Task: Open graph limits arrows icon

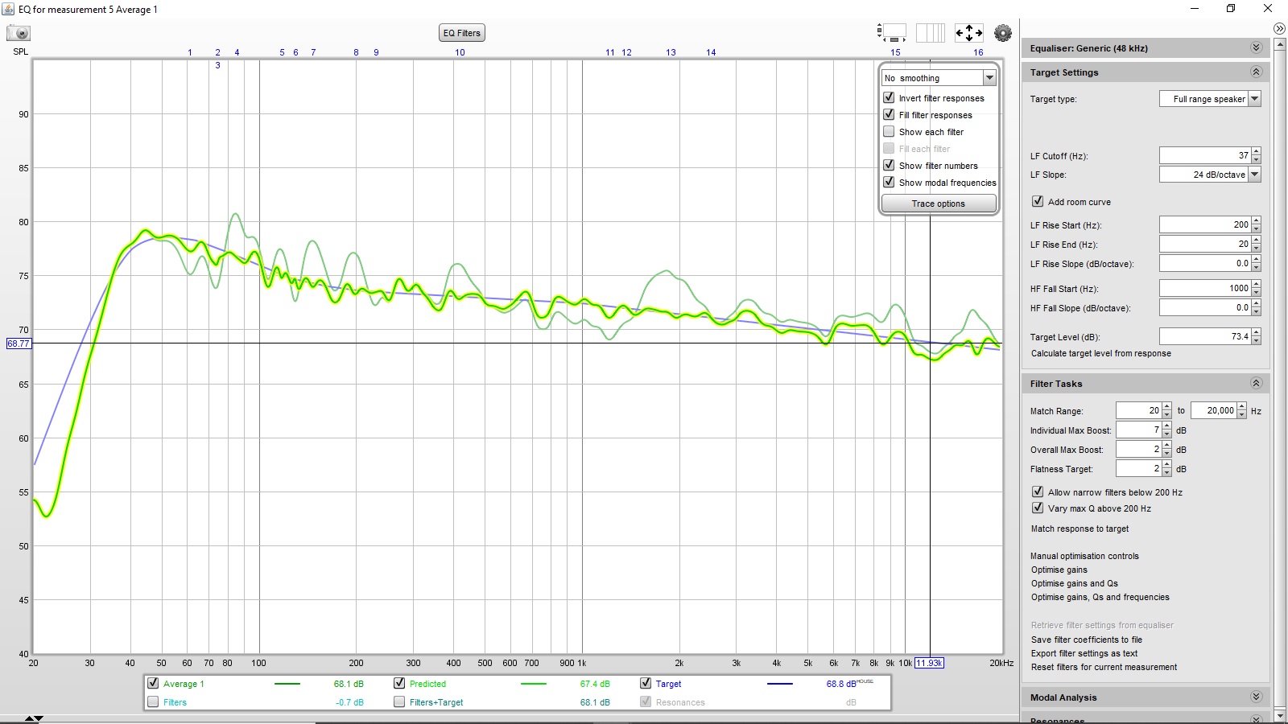Action: [968, 33]
